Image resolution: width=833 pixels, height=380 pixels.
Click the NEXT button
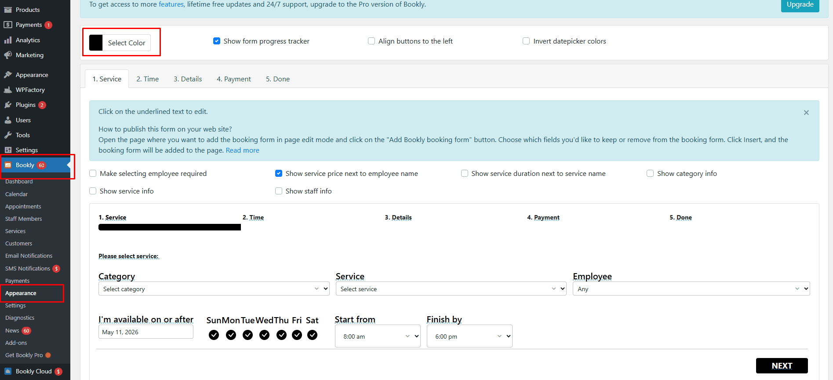click(x=782, y=365)
